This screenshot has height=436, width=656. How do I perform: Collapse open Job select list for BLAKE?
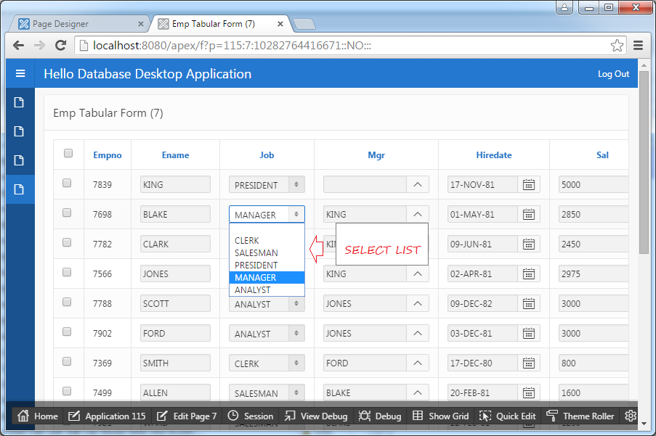[x=267, y=214]
